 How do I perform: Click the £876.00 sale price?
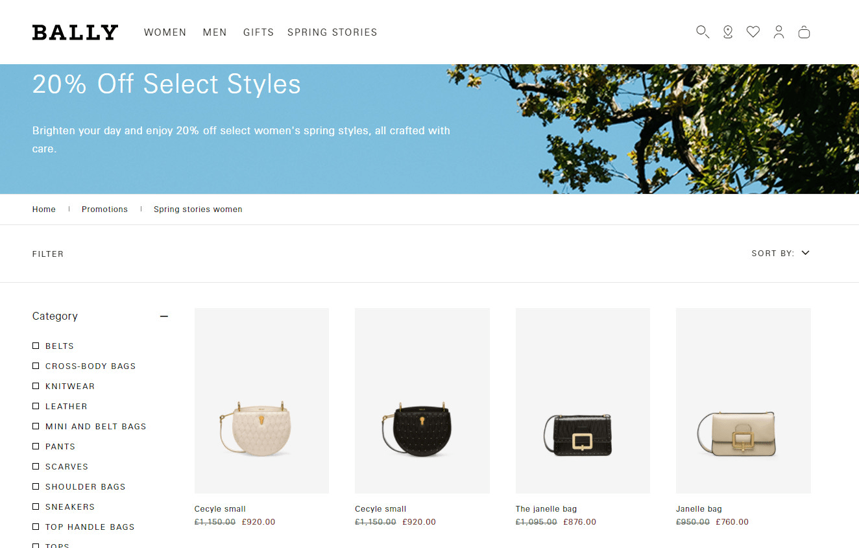(579, 522)
